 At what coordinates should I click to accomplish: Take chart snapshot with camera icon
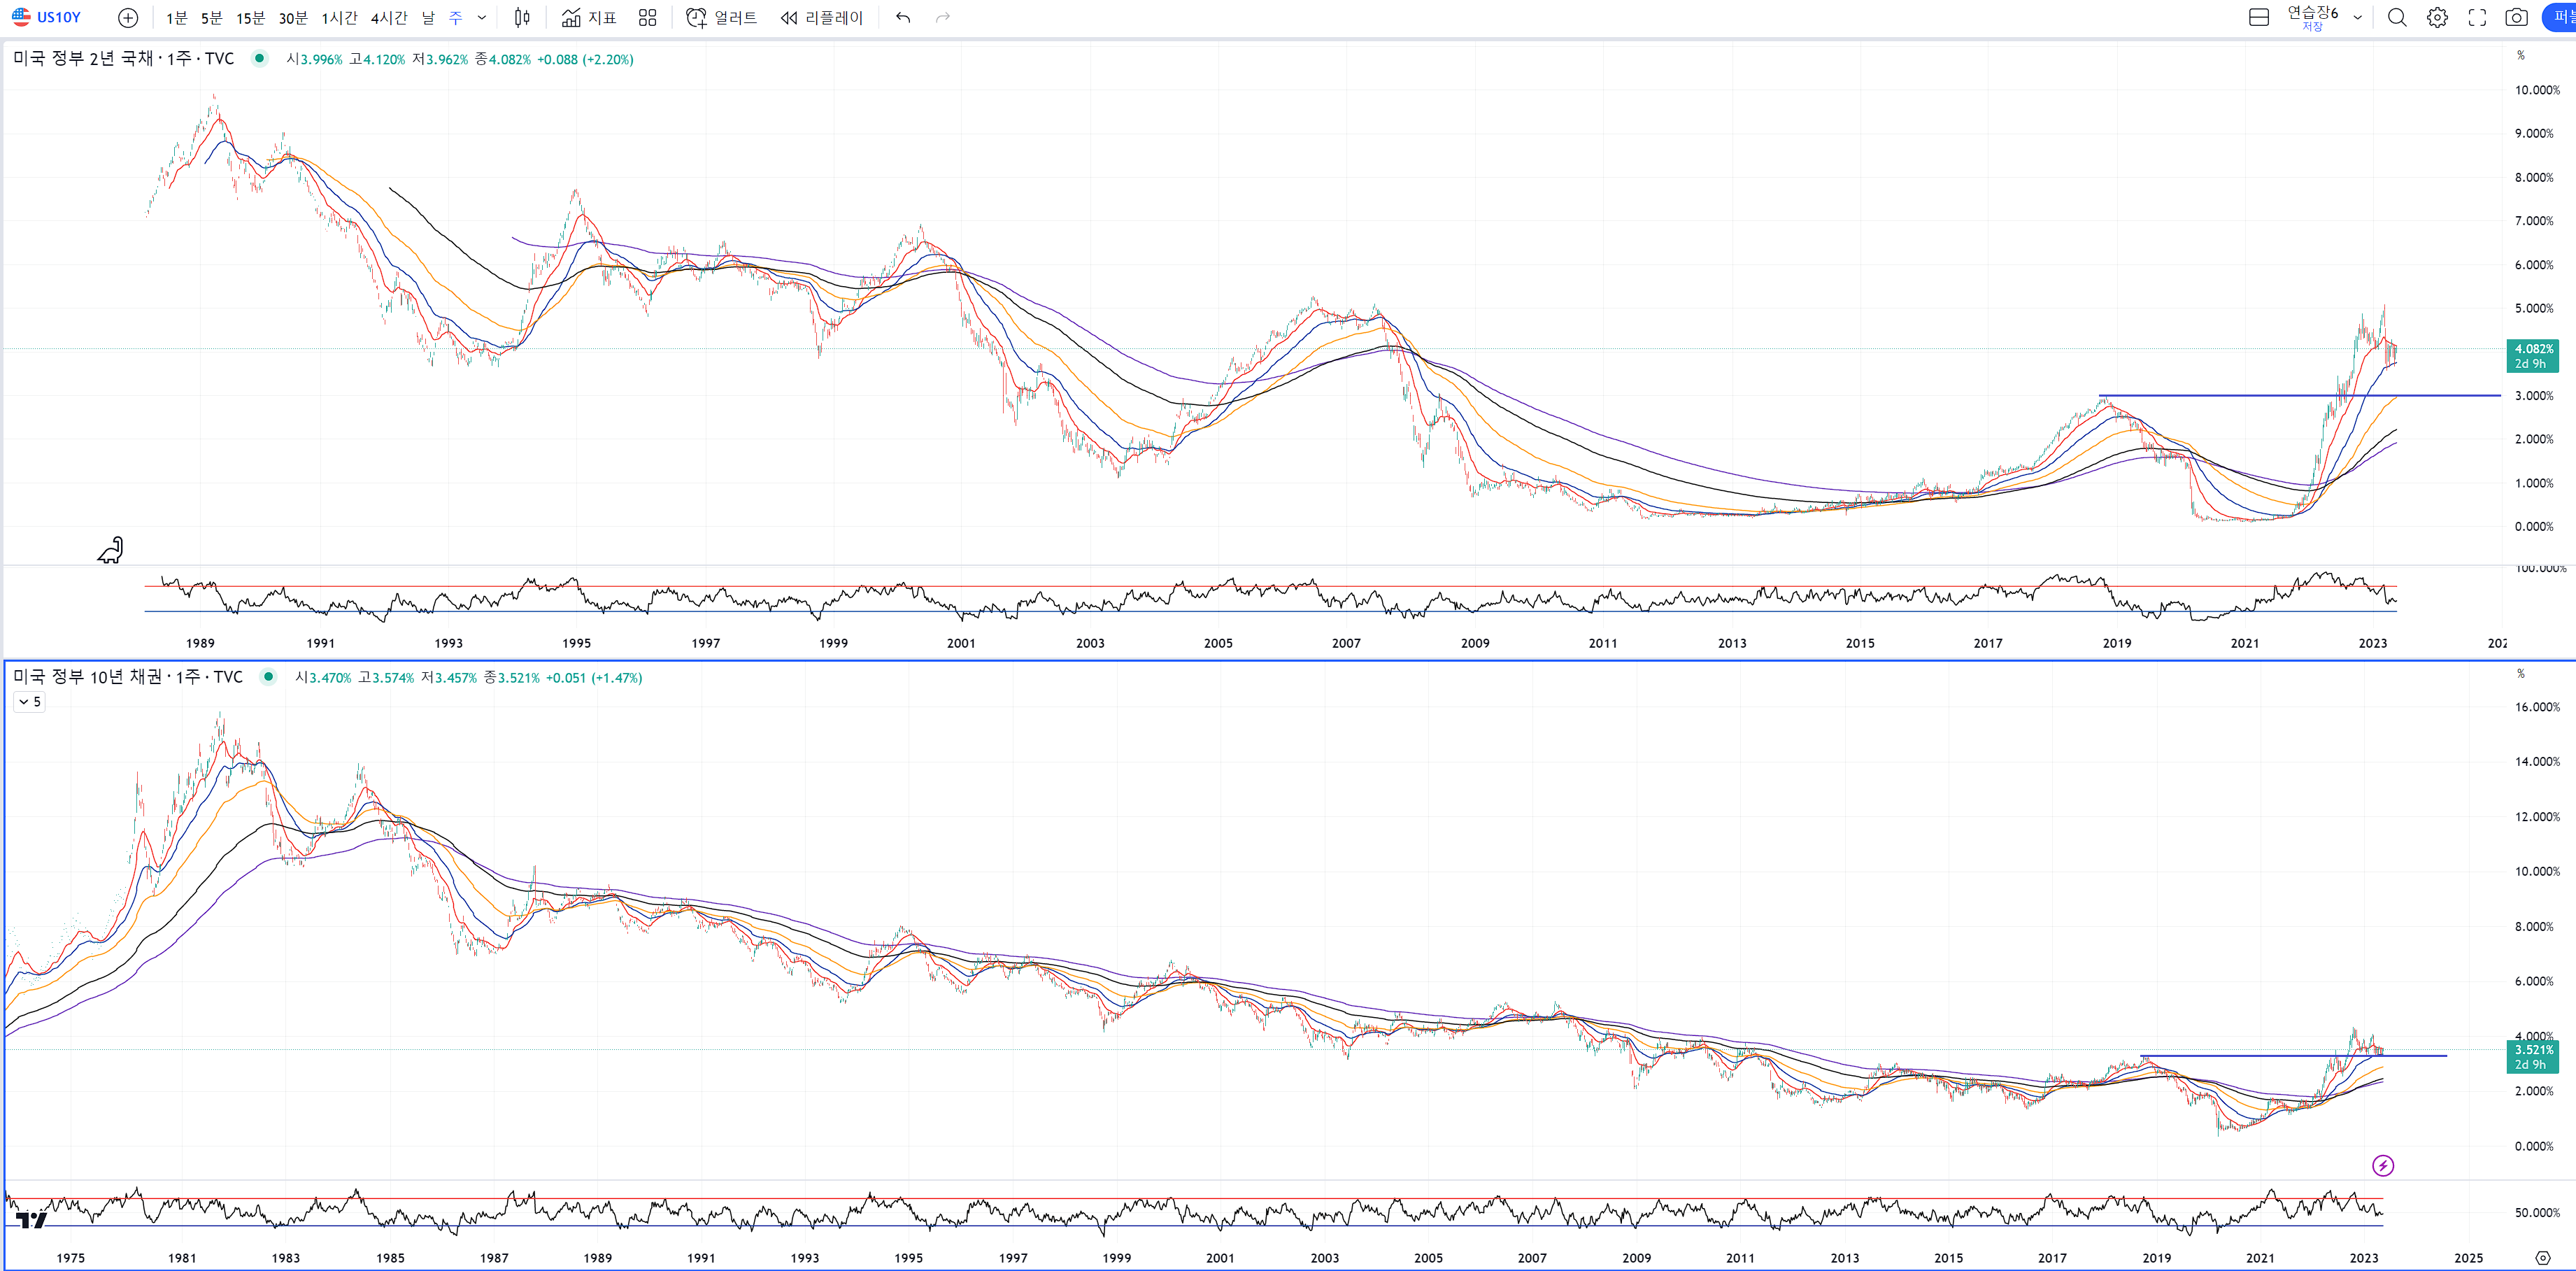[2516, 17]
